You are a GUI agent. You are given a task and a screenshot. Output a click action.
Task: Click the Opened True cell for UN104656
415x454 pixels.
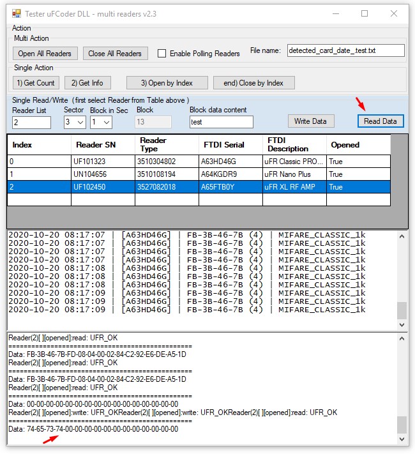coord(358,174)
